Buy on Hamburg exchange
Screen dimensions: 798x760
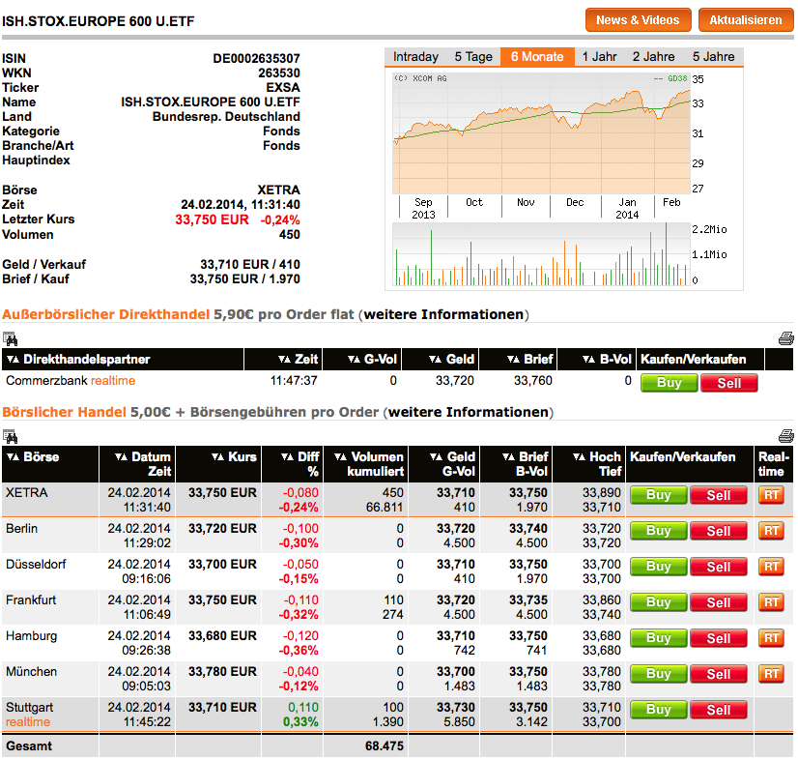659,638
